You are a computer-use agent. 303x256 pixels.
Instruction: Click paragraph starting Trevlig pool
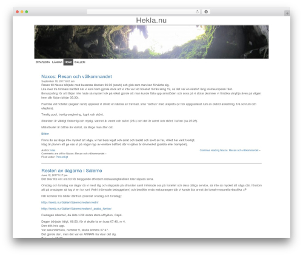tap(72, 114)
